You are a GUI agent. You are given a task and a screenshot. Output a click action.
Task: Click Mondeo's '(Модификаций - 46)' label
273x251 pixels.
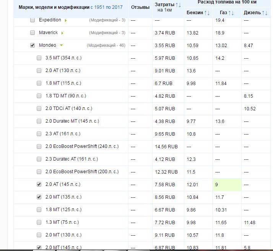click(106, 45)
